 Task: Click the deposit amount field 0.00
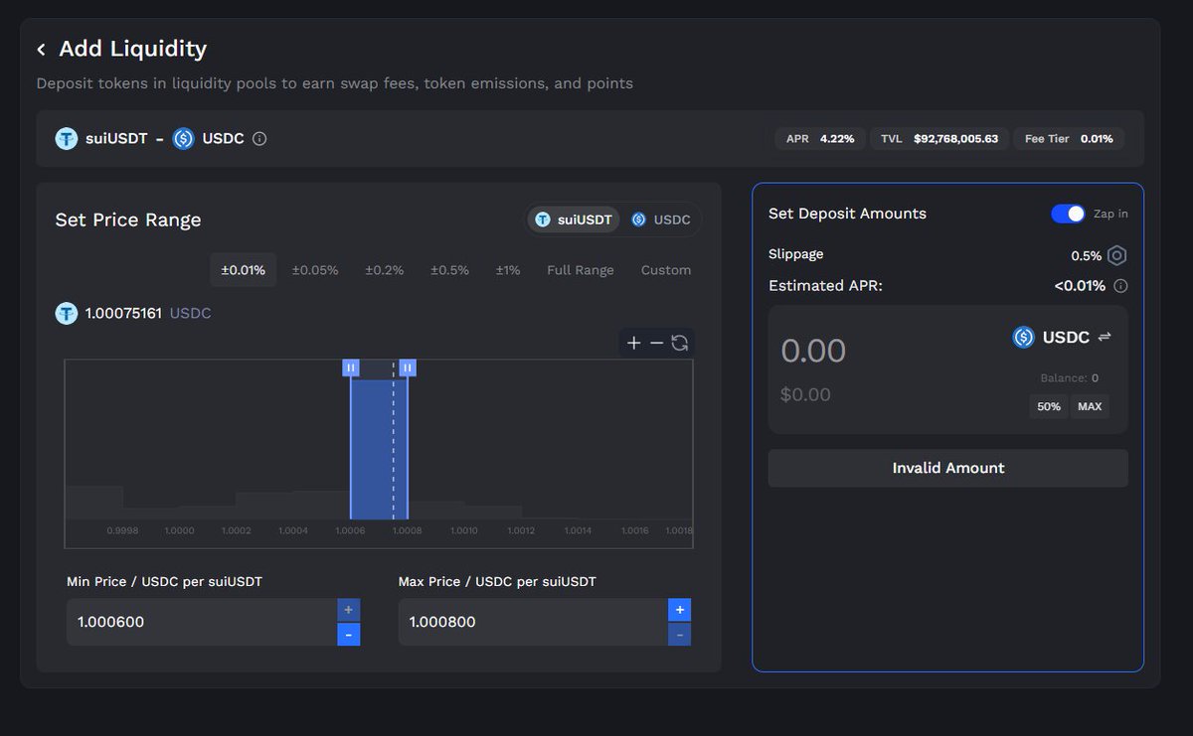point(813,351)
